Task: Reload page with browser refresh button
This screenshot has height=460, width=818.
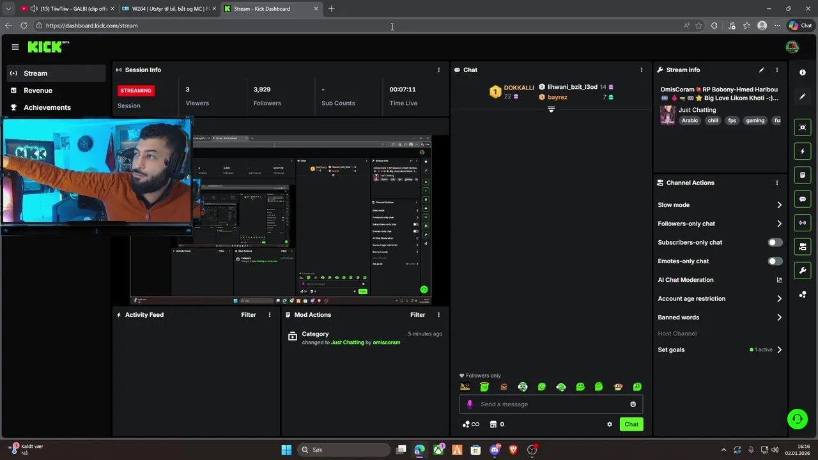Action: point(24,26)
